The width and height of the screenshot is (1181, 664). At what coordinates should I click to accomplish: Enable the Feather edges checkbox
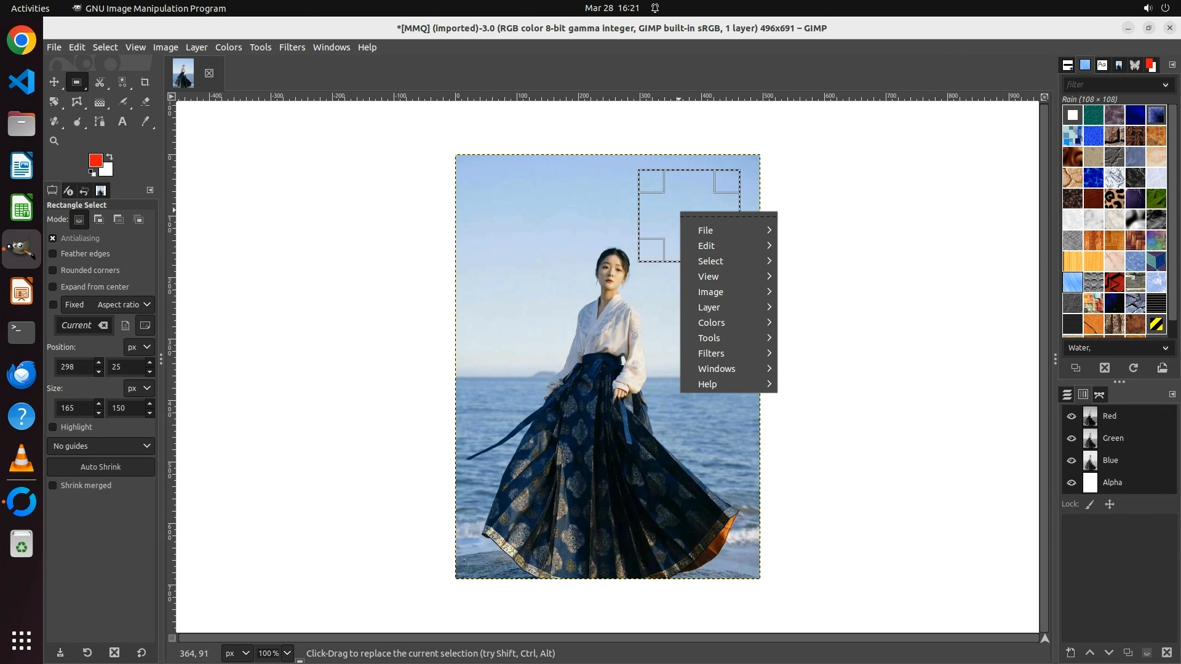point(53,253)
